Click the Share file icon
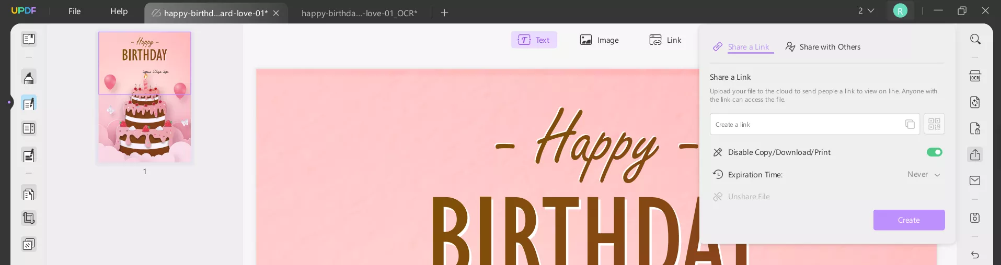The image size is (1001, 265). 975,154
